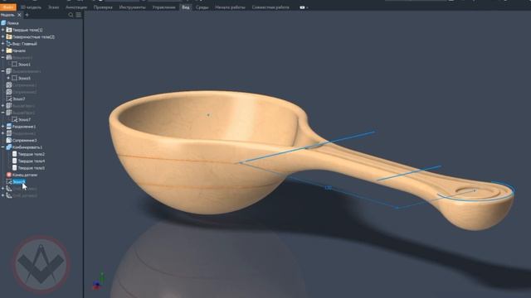Screen dimensions: 531x298
Task: Select the Модель browser panel tab
Action: (7, 15)
